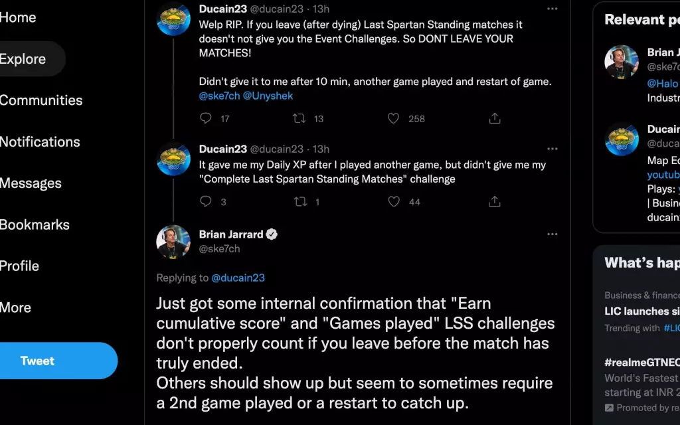
Task: Open the @ske7ch mention link
Action: click(219, 96)
